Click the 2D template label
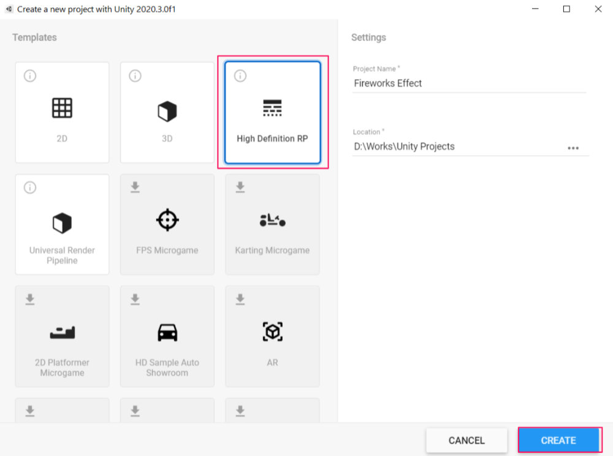 (x=62, y=139)
